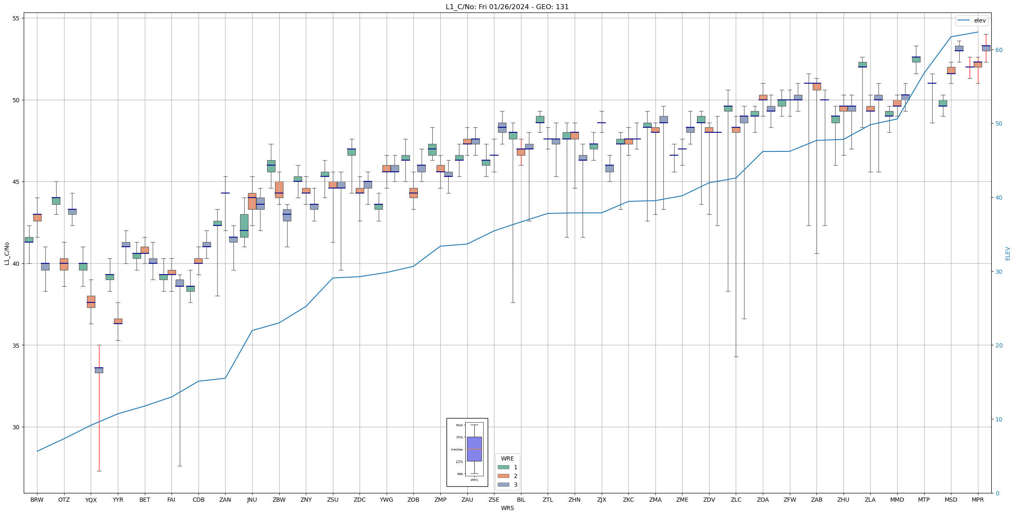Click the WRS x-axis title
1015x515 pixels.
(507, 508)
